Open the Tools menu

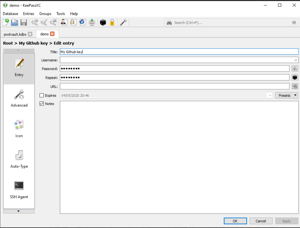(60, 14)
